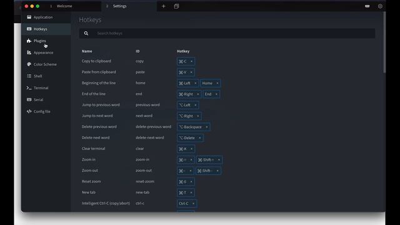
Task: Remove the End hotkey with its x
Action: [x=216, y=94]
